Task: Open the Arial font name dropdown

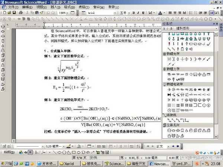Action: click(115, 13)
